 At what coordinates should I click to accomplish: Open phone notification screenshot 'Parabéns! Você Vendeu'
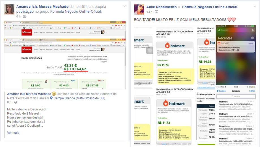tap(236, 55)
